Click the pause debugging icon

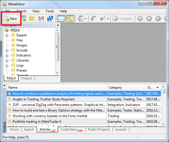click(x=158, y=18)
